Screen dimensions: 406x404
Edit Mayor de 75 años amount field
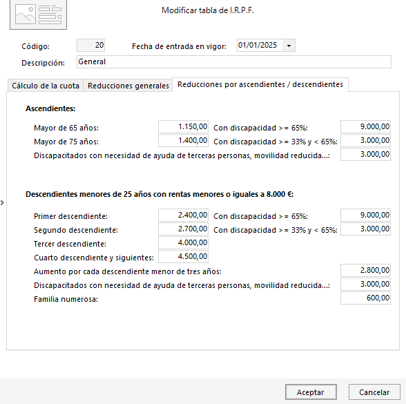[x=184, y=141]
